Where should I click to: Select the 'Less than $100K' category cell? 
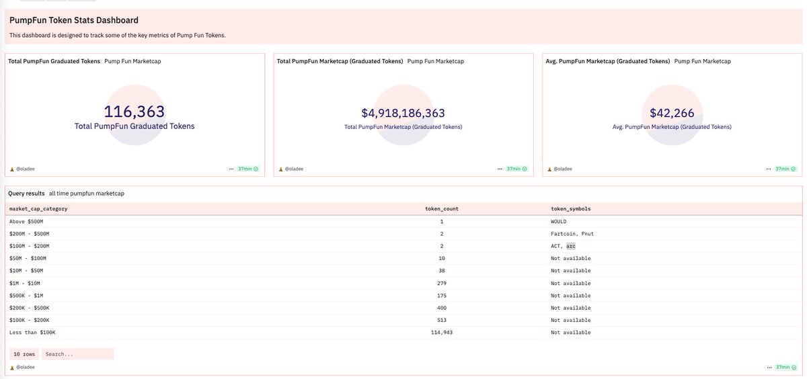(x=32, y=333)
